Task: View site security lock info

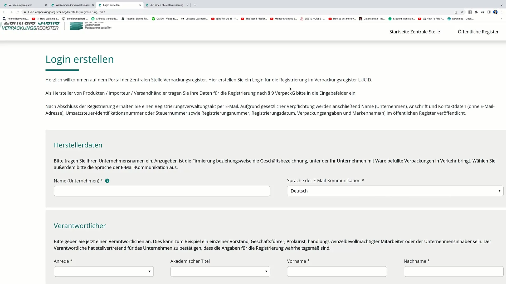Action: (25, 12)
